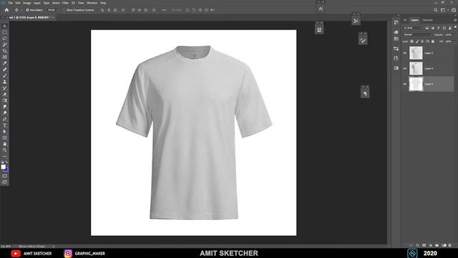The width and height of the screenshot is (458, 258).
Task: Select the Eraser tool
Action: tap(5, 94)
